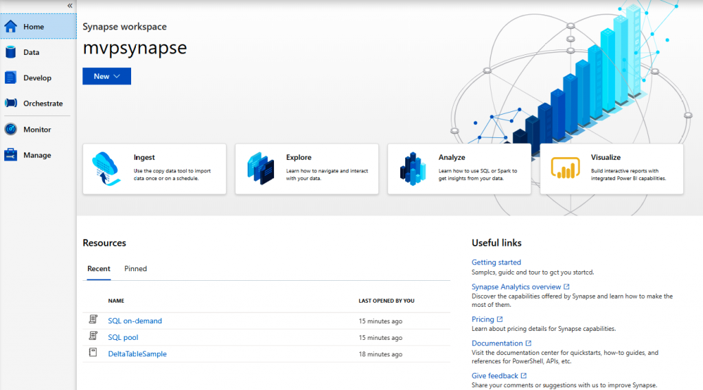Click the Explore card
The width and height of the screenshot is (703, 390).
pyautogui.click(x=306, y=169)
